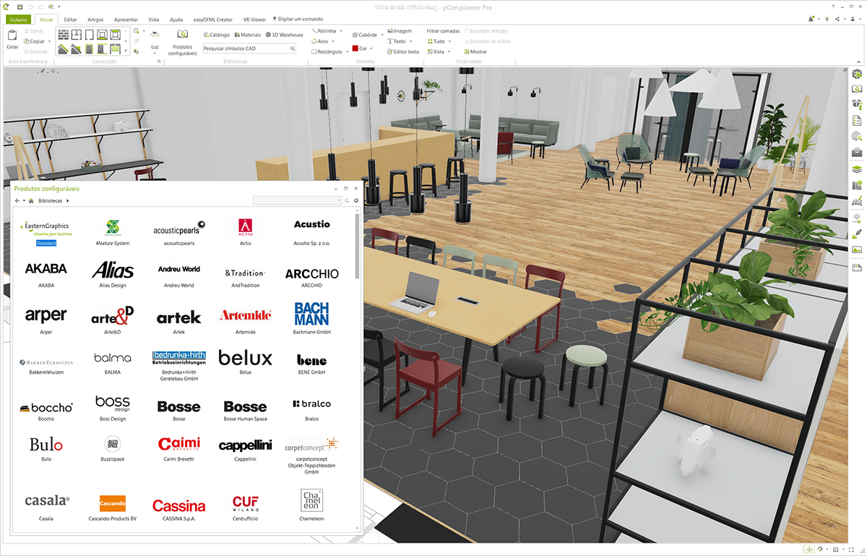
Task: Click the home icon in Produtos configuráveis
Action: 32,200
